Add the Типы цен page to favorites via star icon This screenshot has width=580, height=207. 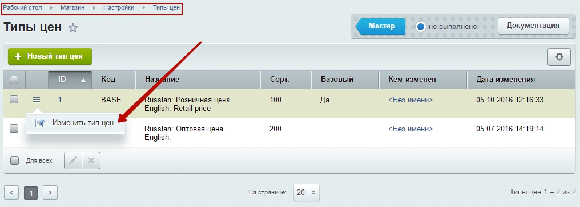(73, 28)
